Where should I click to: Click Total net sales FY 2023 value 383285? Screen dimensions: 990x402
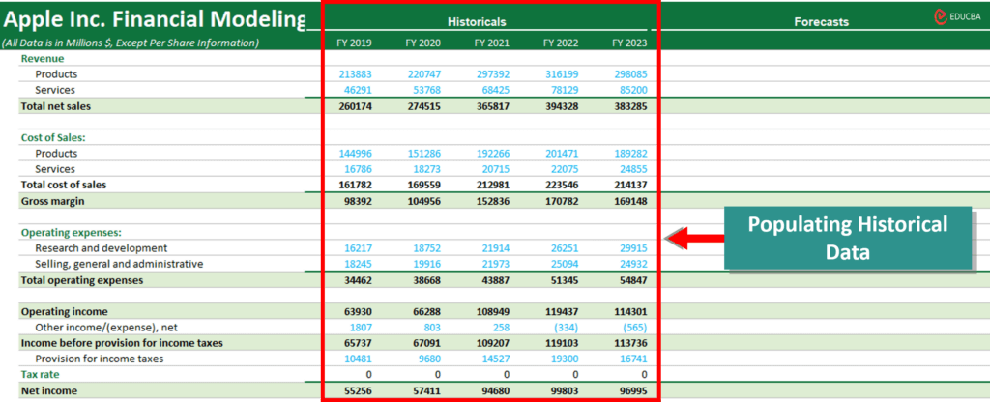click(630, 106)
